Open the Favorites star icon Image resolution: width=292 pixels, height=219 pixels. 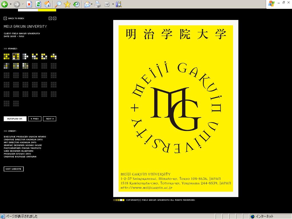coord(67,4)
